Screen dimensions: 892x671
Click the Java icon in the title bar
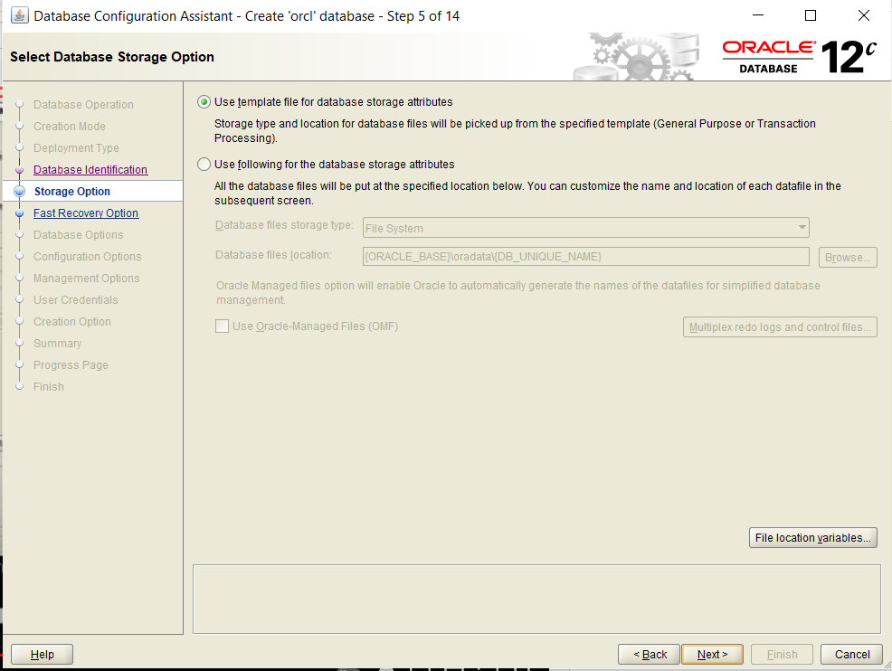click(x=19, y=15)
